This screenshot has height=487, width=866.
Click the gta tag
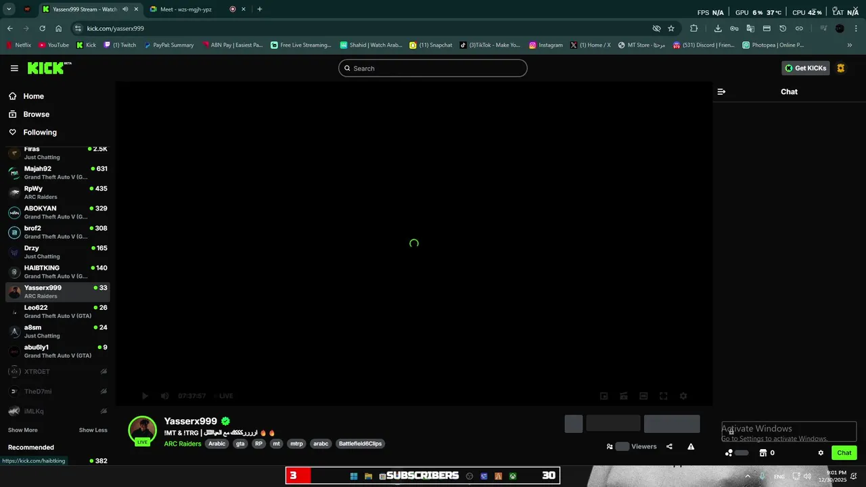tap(240, 444)
